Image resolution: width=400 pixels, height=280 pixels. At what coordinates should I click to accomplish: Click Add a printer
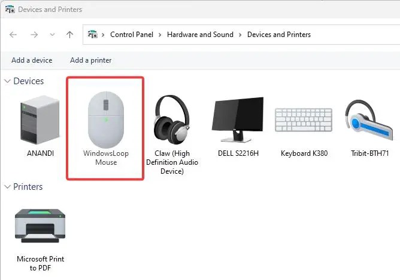[91, 60]
